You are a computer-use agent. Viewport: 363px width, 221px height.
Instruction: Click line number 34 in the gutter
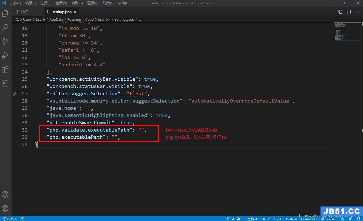(24, 144)
